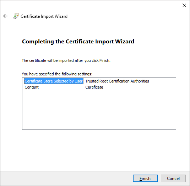Go back using the left arrow
The height and width of the screenshot is (186, 190).
(x=5, y=16)
